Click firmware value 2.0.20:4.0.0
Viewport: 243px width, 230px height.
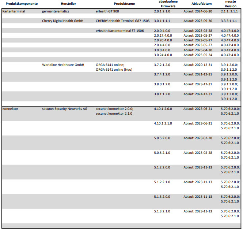tap(163, 40)
